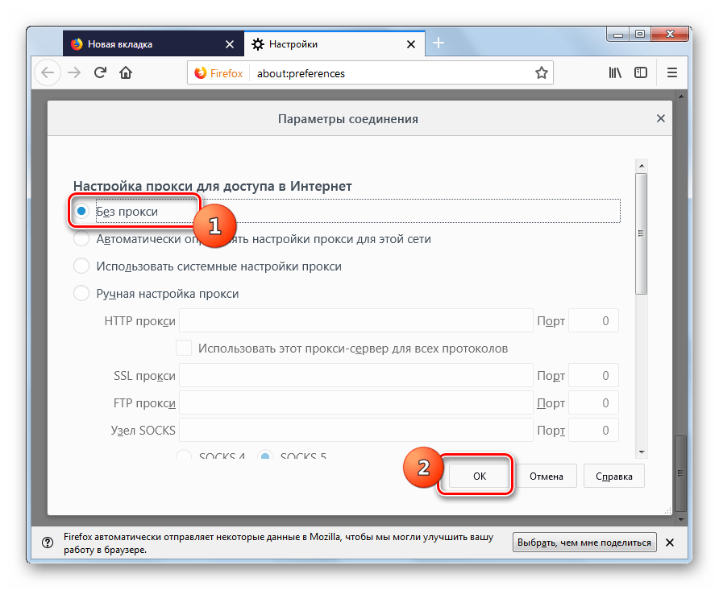Go to the home page icon
The width and height of the screenshot is (719, 590).
pos(126,73)
